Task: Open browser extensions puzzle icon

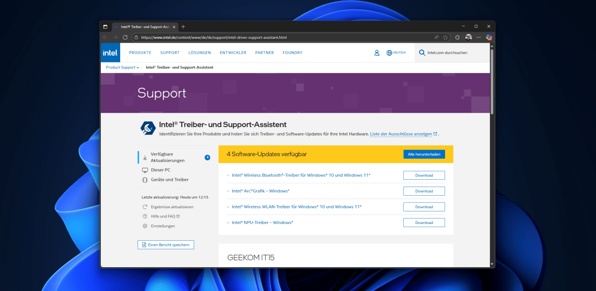Action: (457, 37)
